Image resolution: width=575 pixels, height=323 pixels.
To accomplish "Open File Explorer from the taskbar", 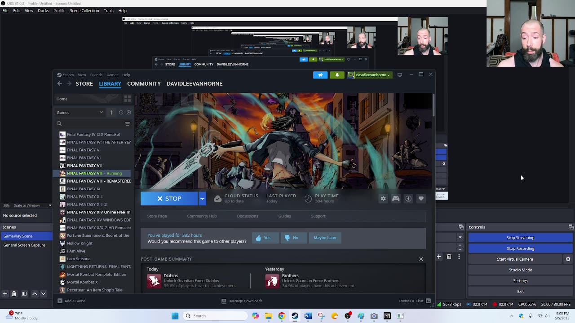I will (x=269, y=316).
